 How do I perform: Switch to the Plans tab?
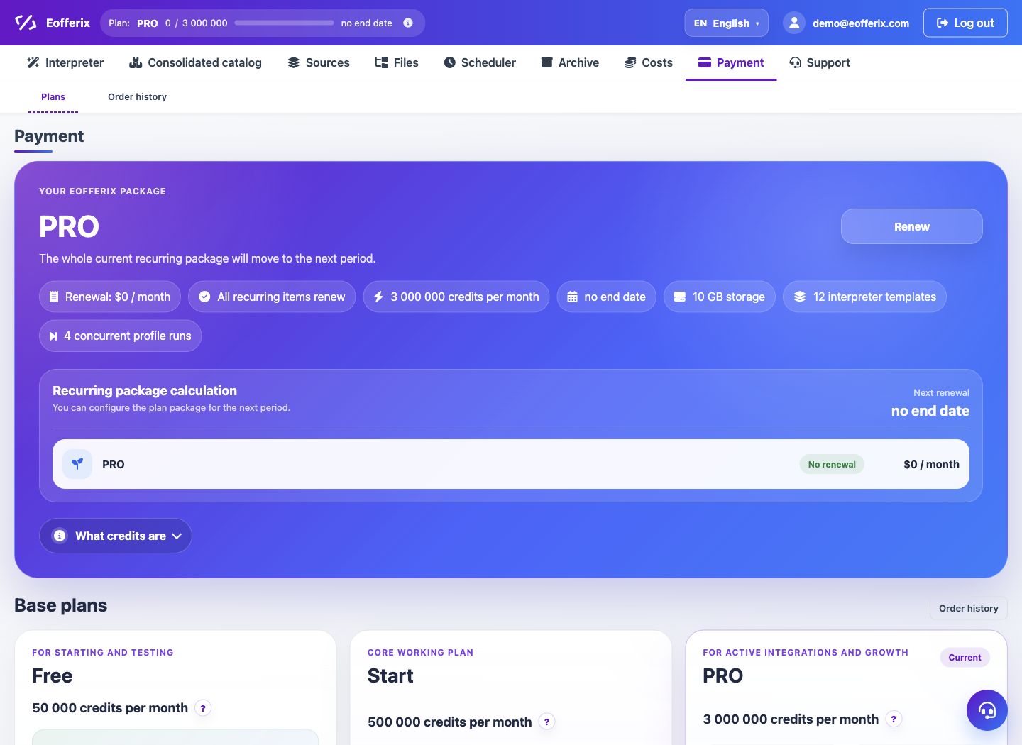(53, 96)
